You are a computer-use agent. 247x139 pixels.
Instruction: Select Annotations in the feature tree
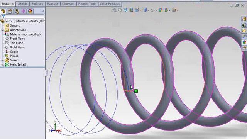coord(18,30)
